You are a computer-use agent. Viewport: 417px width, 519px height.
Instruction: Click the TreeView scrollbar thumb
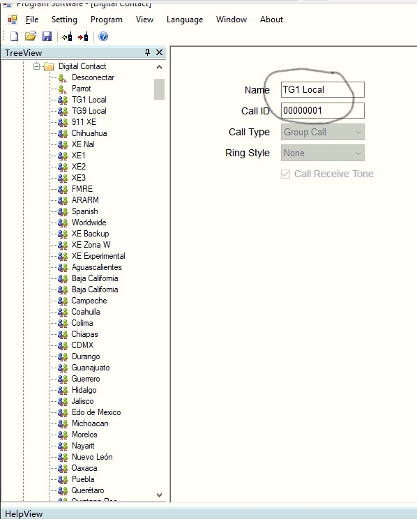[159, 89]
